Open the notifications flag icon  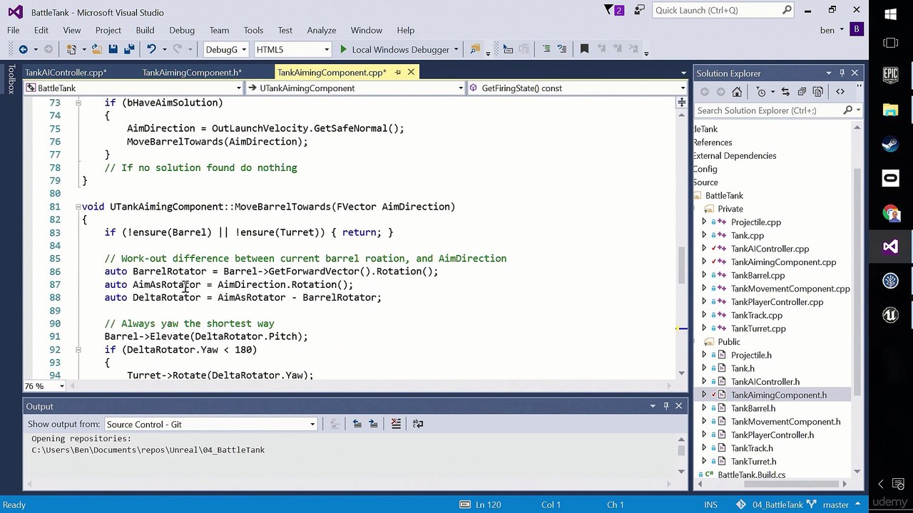(x=613, y=10)
